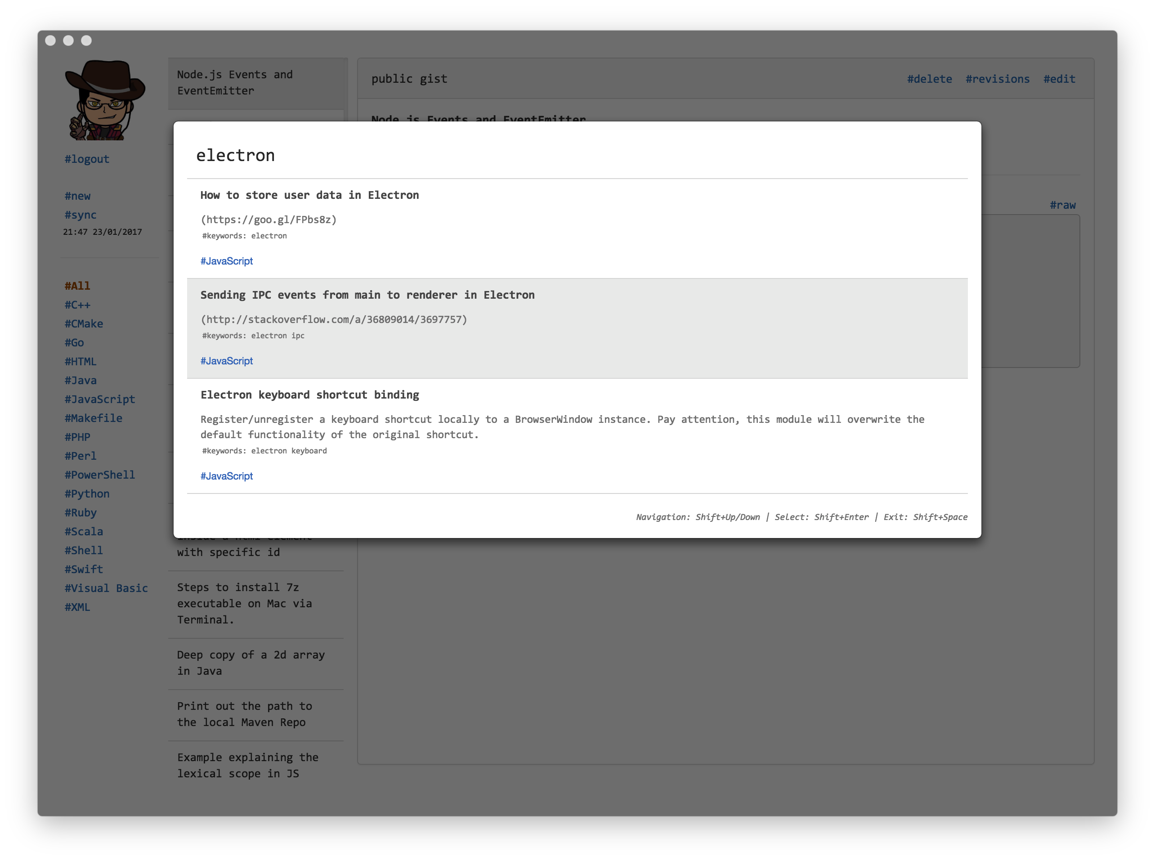This screenshot has height=861, width=1155.
Task: Filter gists by the #JavaScript sidebar tag
Action: coord(99,399)
